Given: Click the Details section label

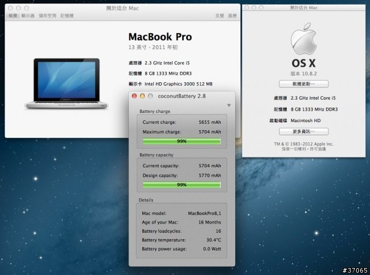Looking at the screenshot, I should click(x=146, y=200).
